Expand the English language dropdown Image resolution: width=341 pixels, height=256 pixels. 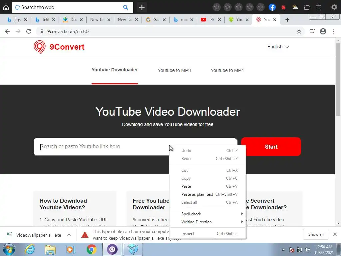pos(278,47)
